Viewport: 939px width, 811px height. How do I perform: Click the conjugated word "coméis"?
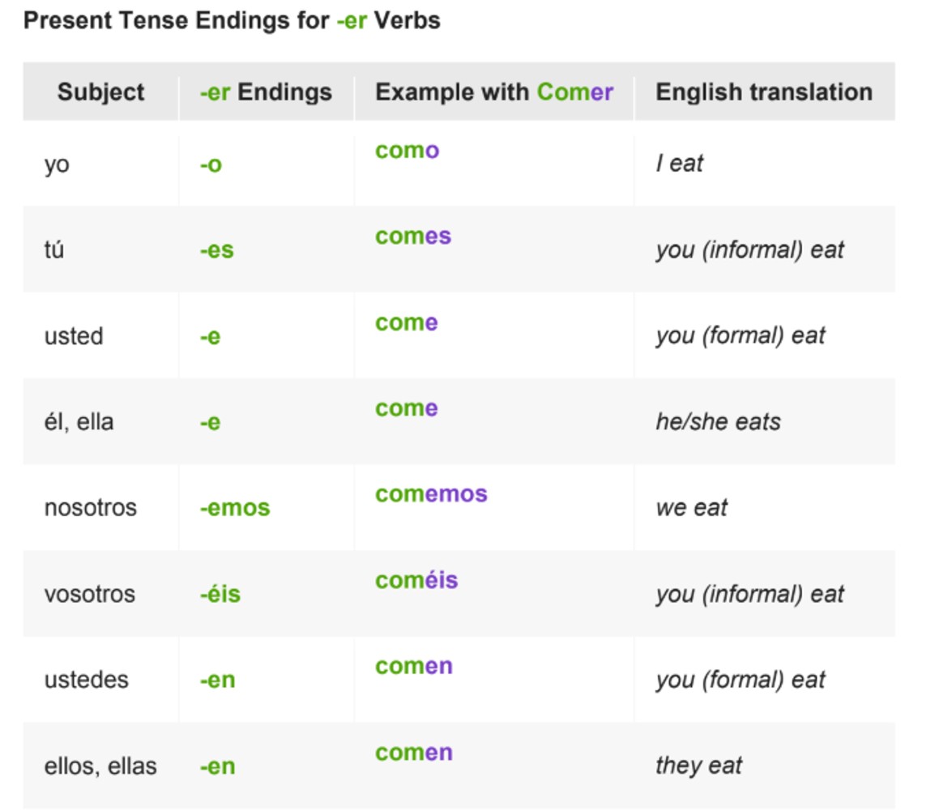pyautogui.click(x=416, y=580)
